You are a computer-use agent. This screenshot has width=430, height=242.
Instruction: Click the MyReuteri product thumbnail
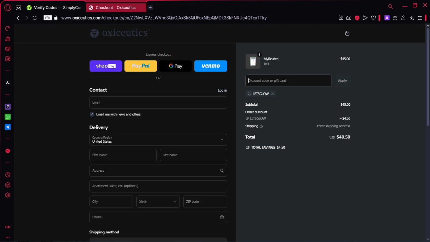click(x=253, y=61)
